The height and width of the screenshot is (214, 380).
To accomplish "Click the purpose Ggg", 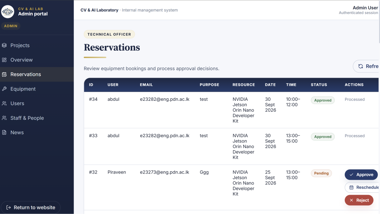I will point(204,172).
